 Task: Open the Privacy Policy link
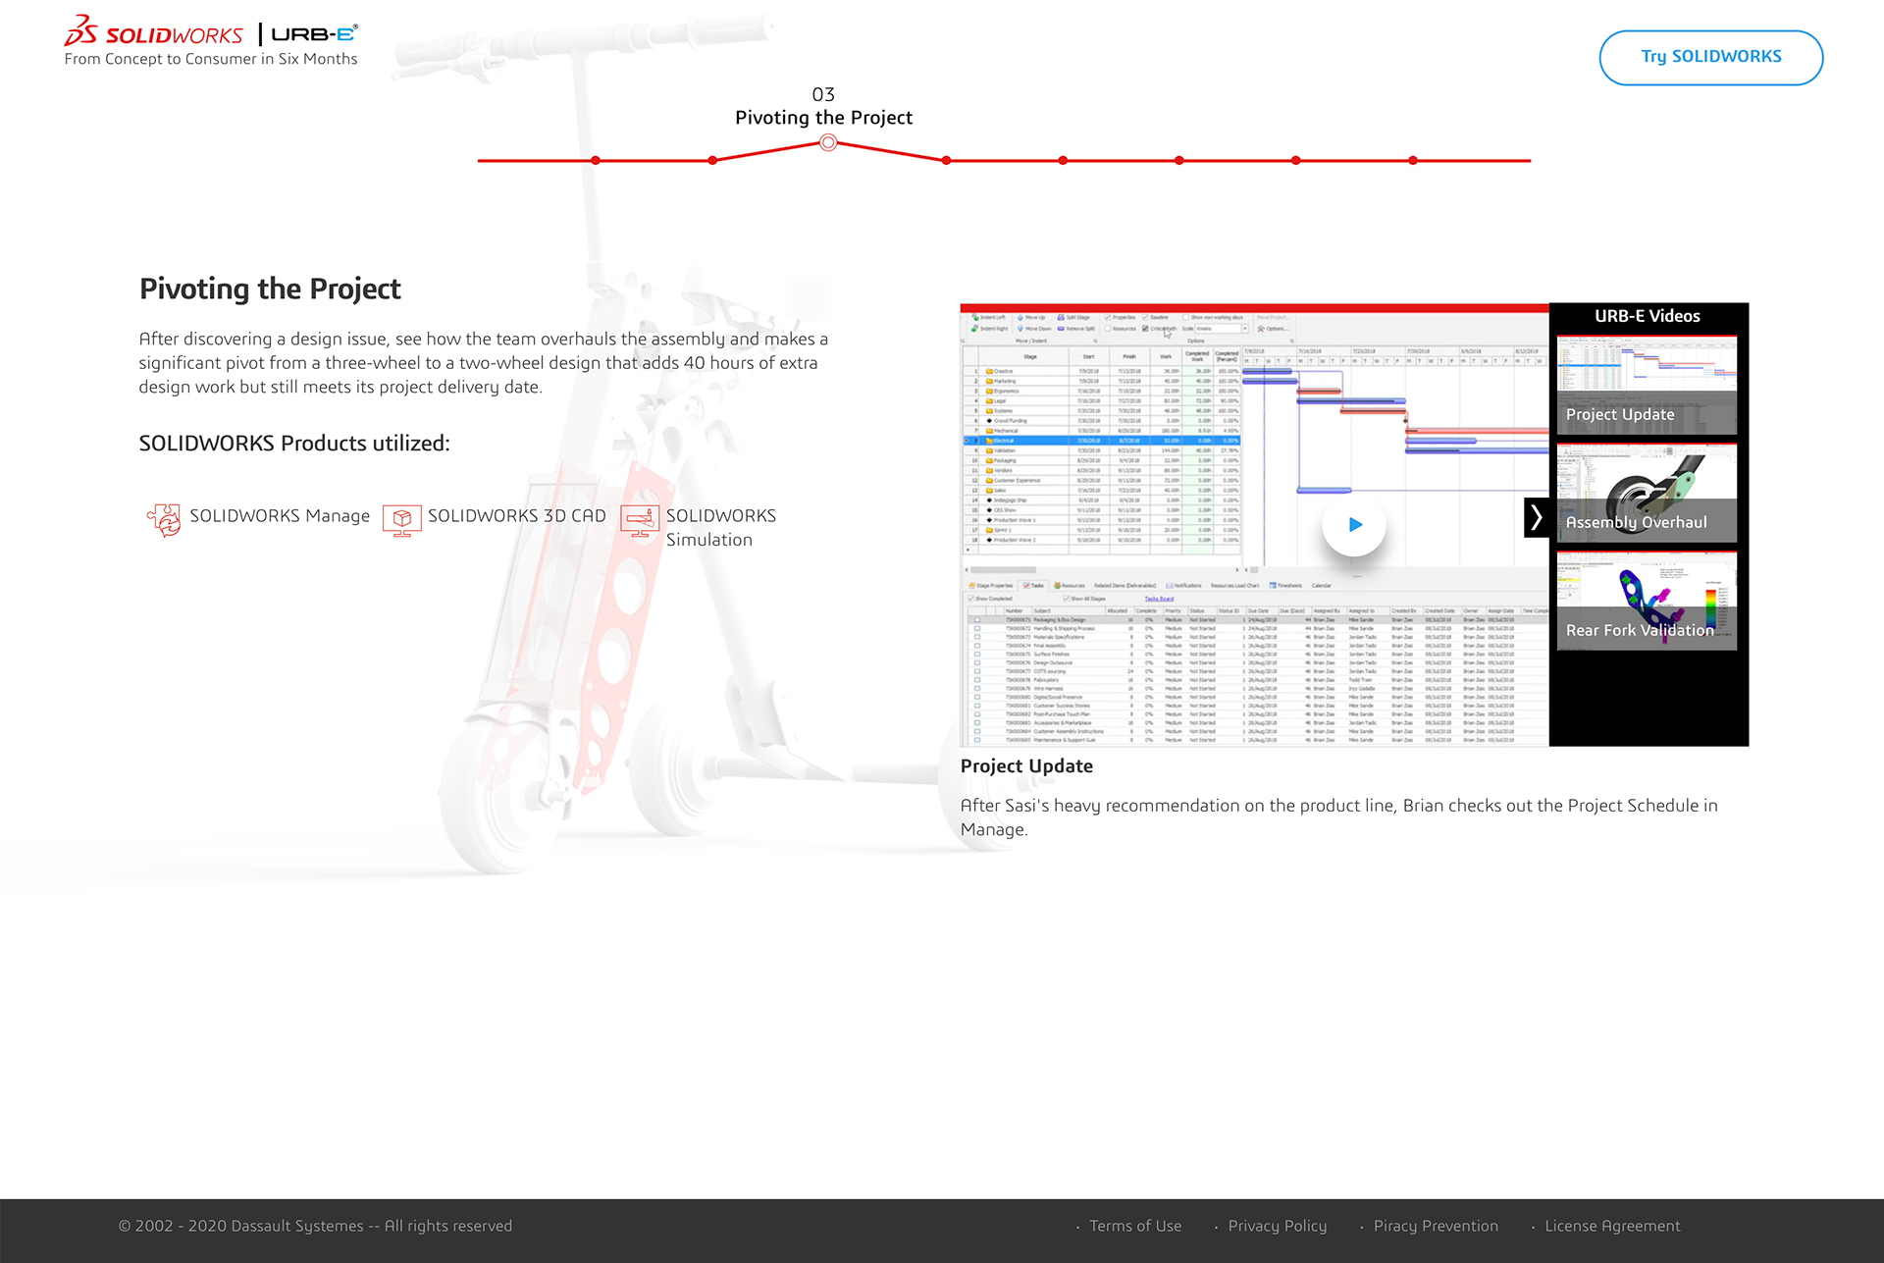coord(1278,1226)
